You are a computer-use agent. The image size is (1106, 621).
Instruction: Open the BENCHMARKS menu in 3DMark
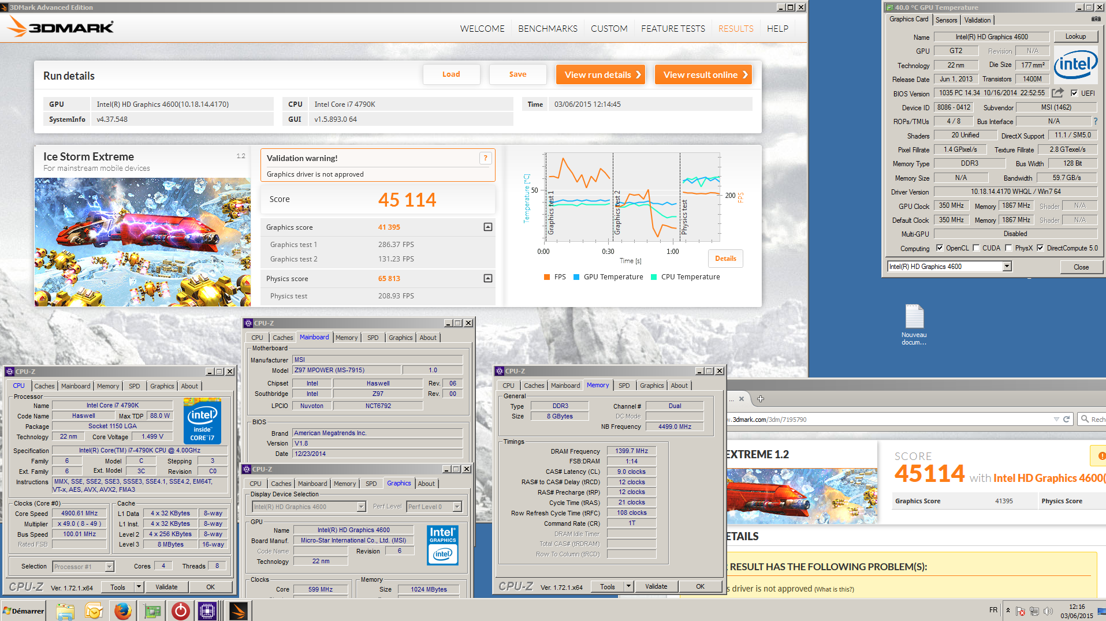[548, 28]
